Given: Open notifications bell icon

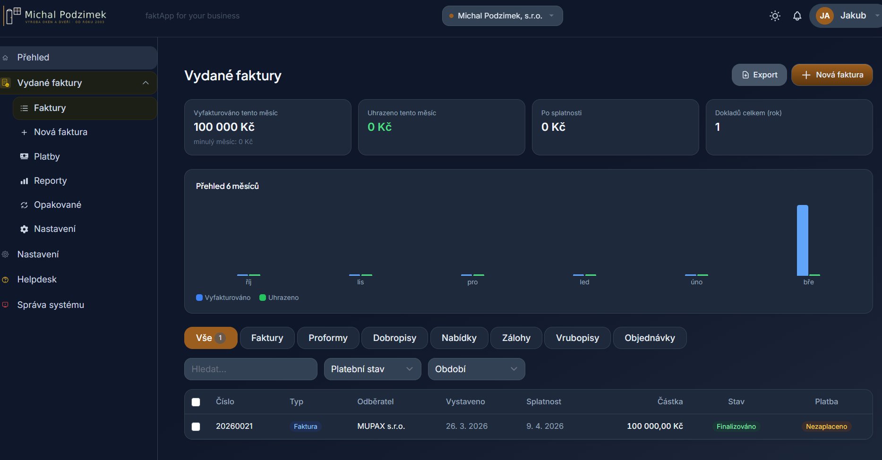Looking at the screenshot, I should [797, 16].
